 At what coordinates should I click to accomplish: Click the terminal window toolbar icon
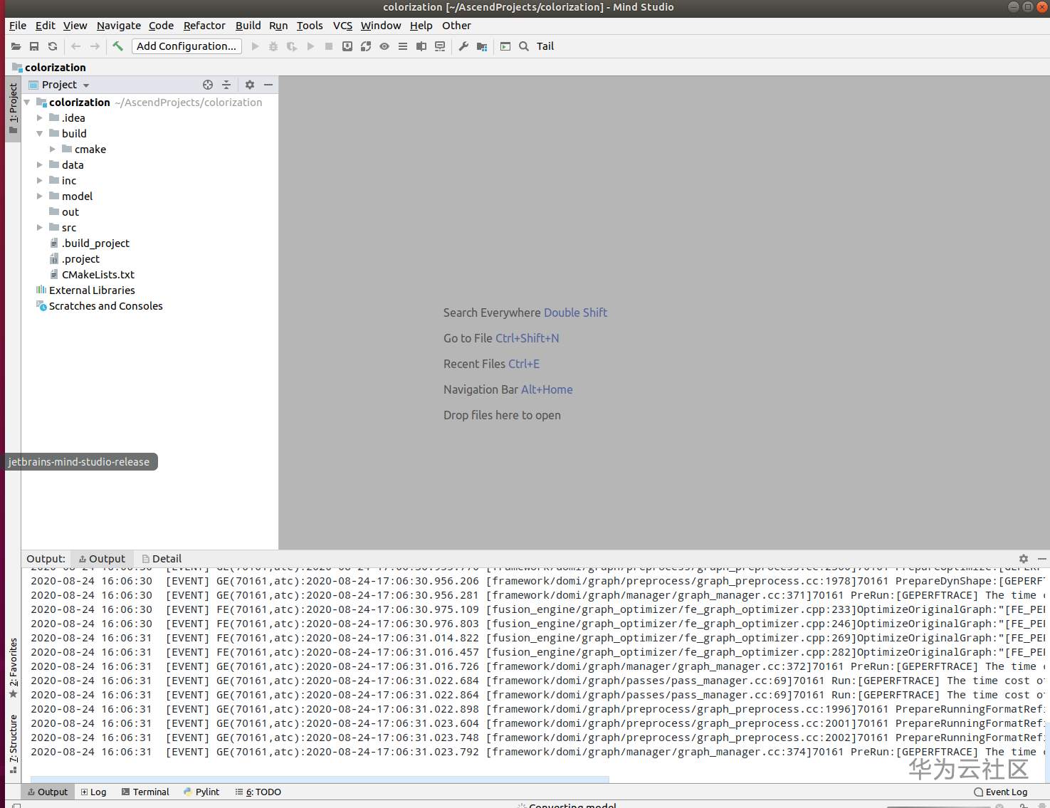[505, 46]
